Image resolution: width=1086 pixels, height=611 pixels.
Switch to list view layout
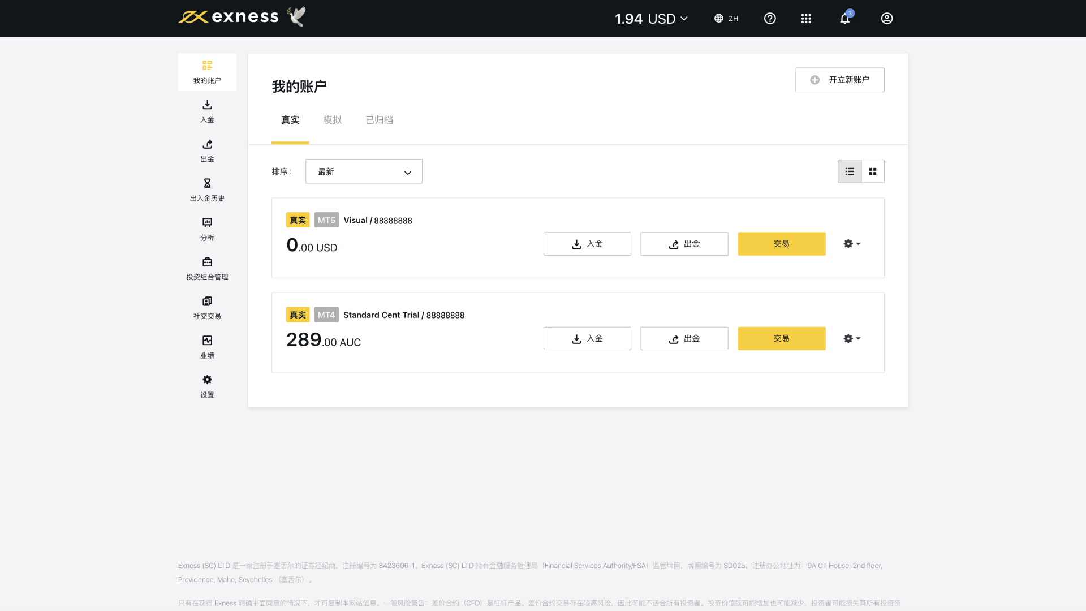(850, 171)
